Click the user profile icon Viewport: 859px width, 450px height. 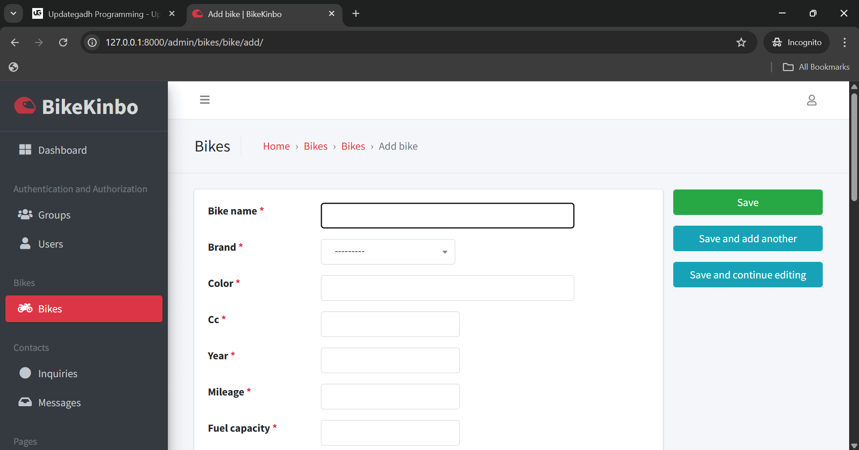click(x=812, y=100)
